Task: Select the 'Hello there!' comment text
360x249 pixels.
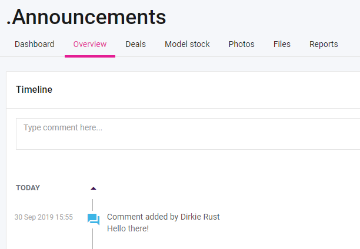Action: (128, 228)
